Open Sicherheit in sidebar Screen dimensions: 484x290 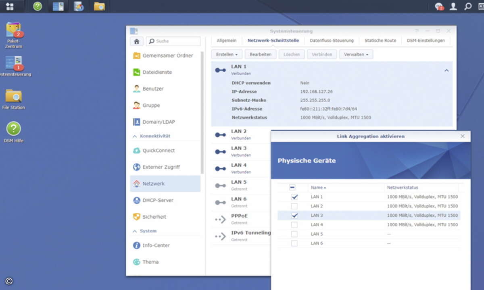pyautogui.click(x=165, y=216)
